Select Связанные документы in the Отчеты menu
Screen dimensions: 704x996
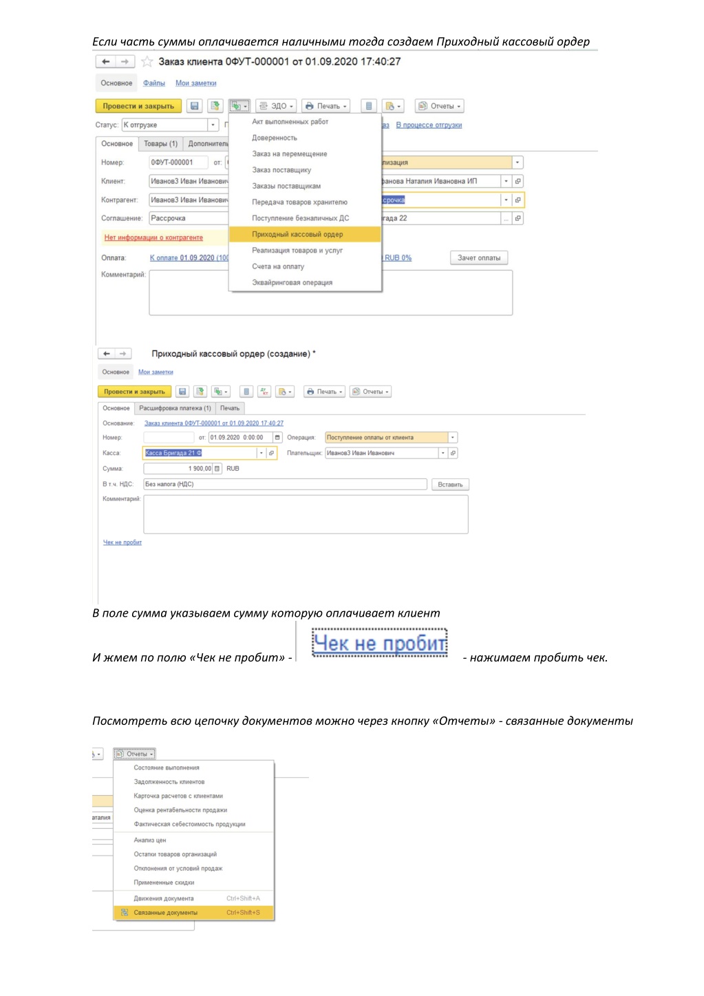[x=193, y=913]
